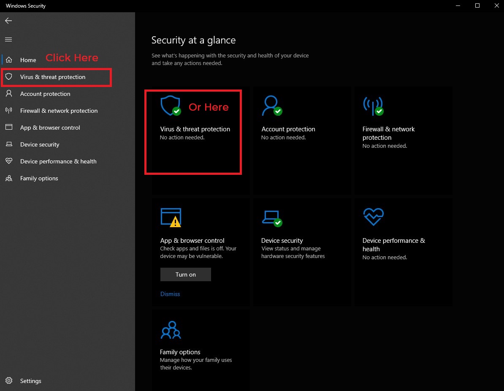Click the large shield icon on Virus & threat tile
Image resolution: width=504 pixels, height=391 pixels.
point(171,106)
